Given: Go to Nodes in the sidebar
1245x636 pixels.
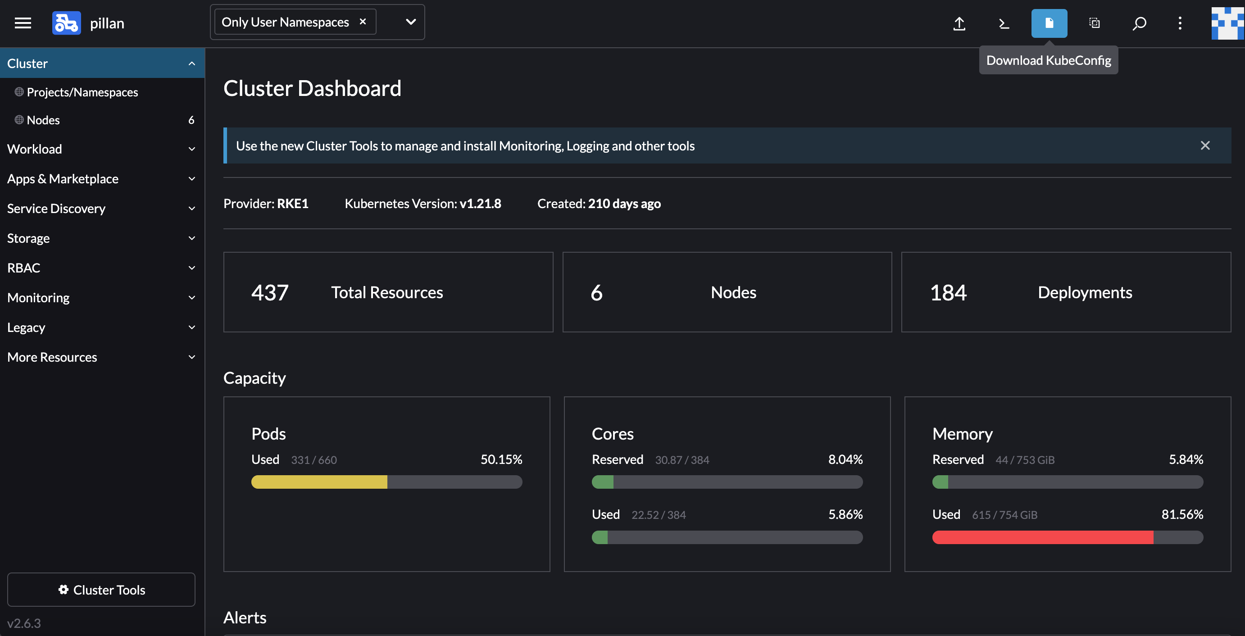Looking at the screenshot, I should (x=43, y=120).
